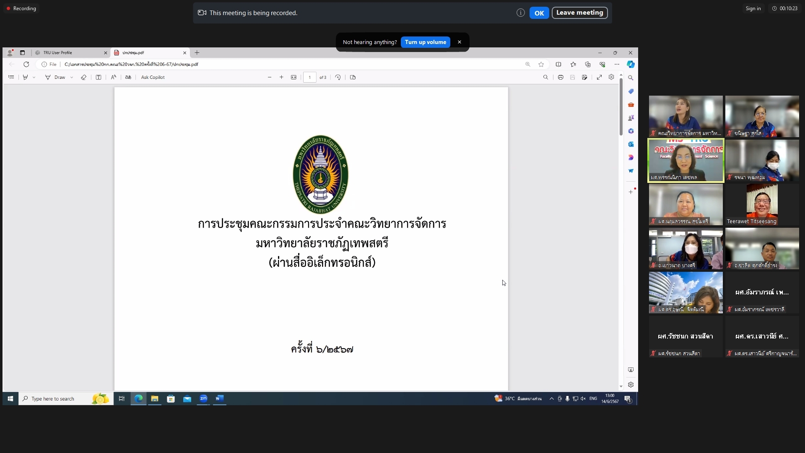
Task: Expand the Highlight color dropdown arrow
Action: (34, 77)
